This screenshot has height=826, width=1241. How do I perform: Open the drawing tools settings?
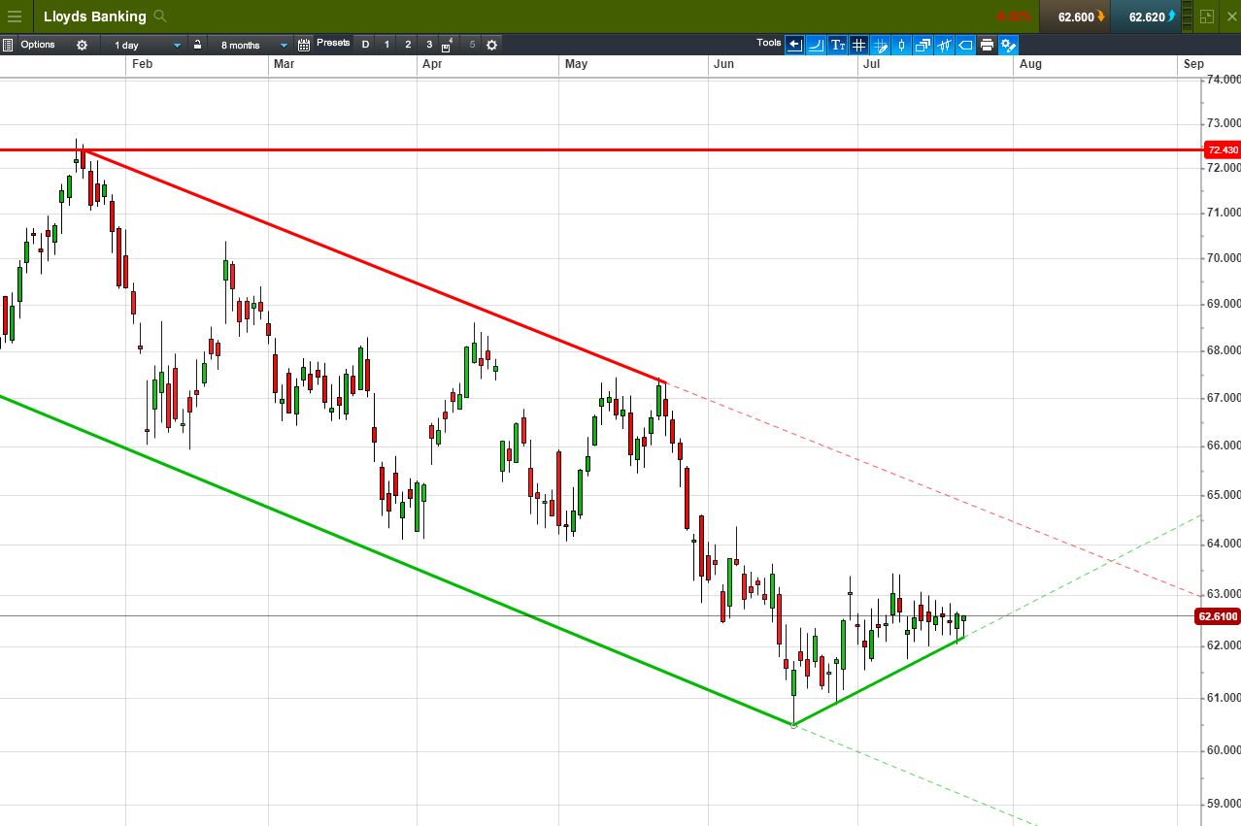point(1008,45)
